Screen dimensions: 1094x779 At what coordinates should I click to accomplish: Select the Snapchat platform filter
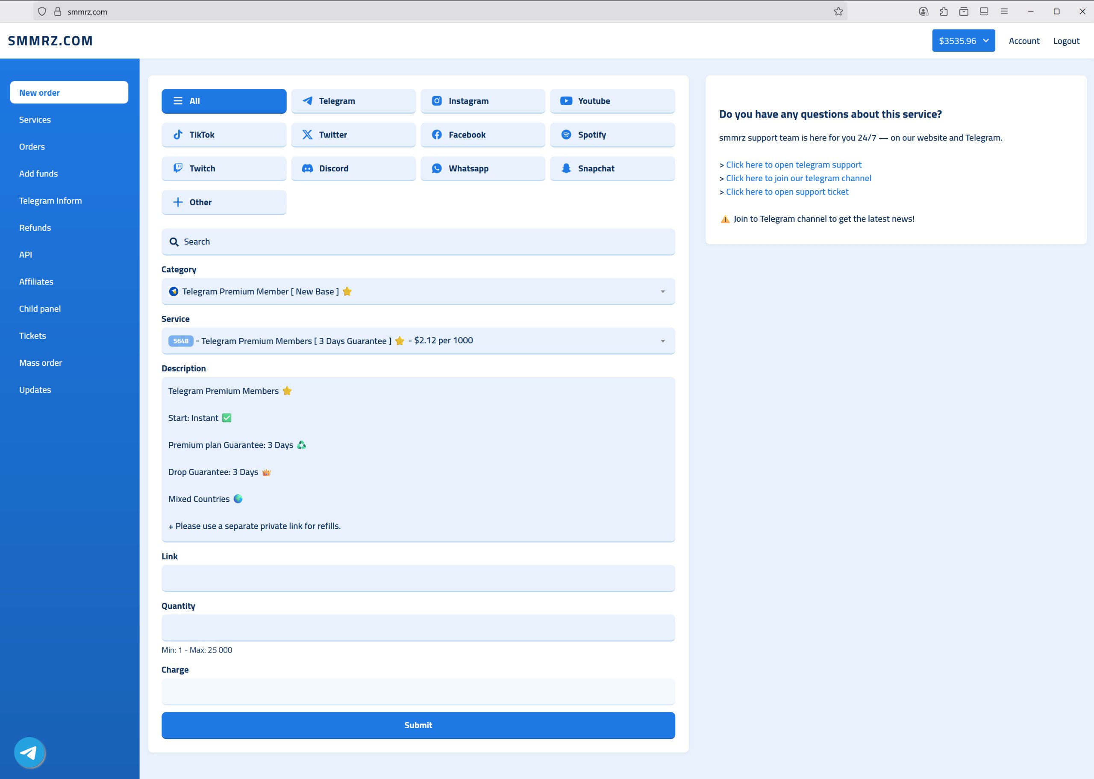tap(612, 168)
